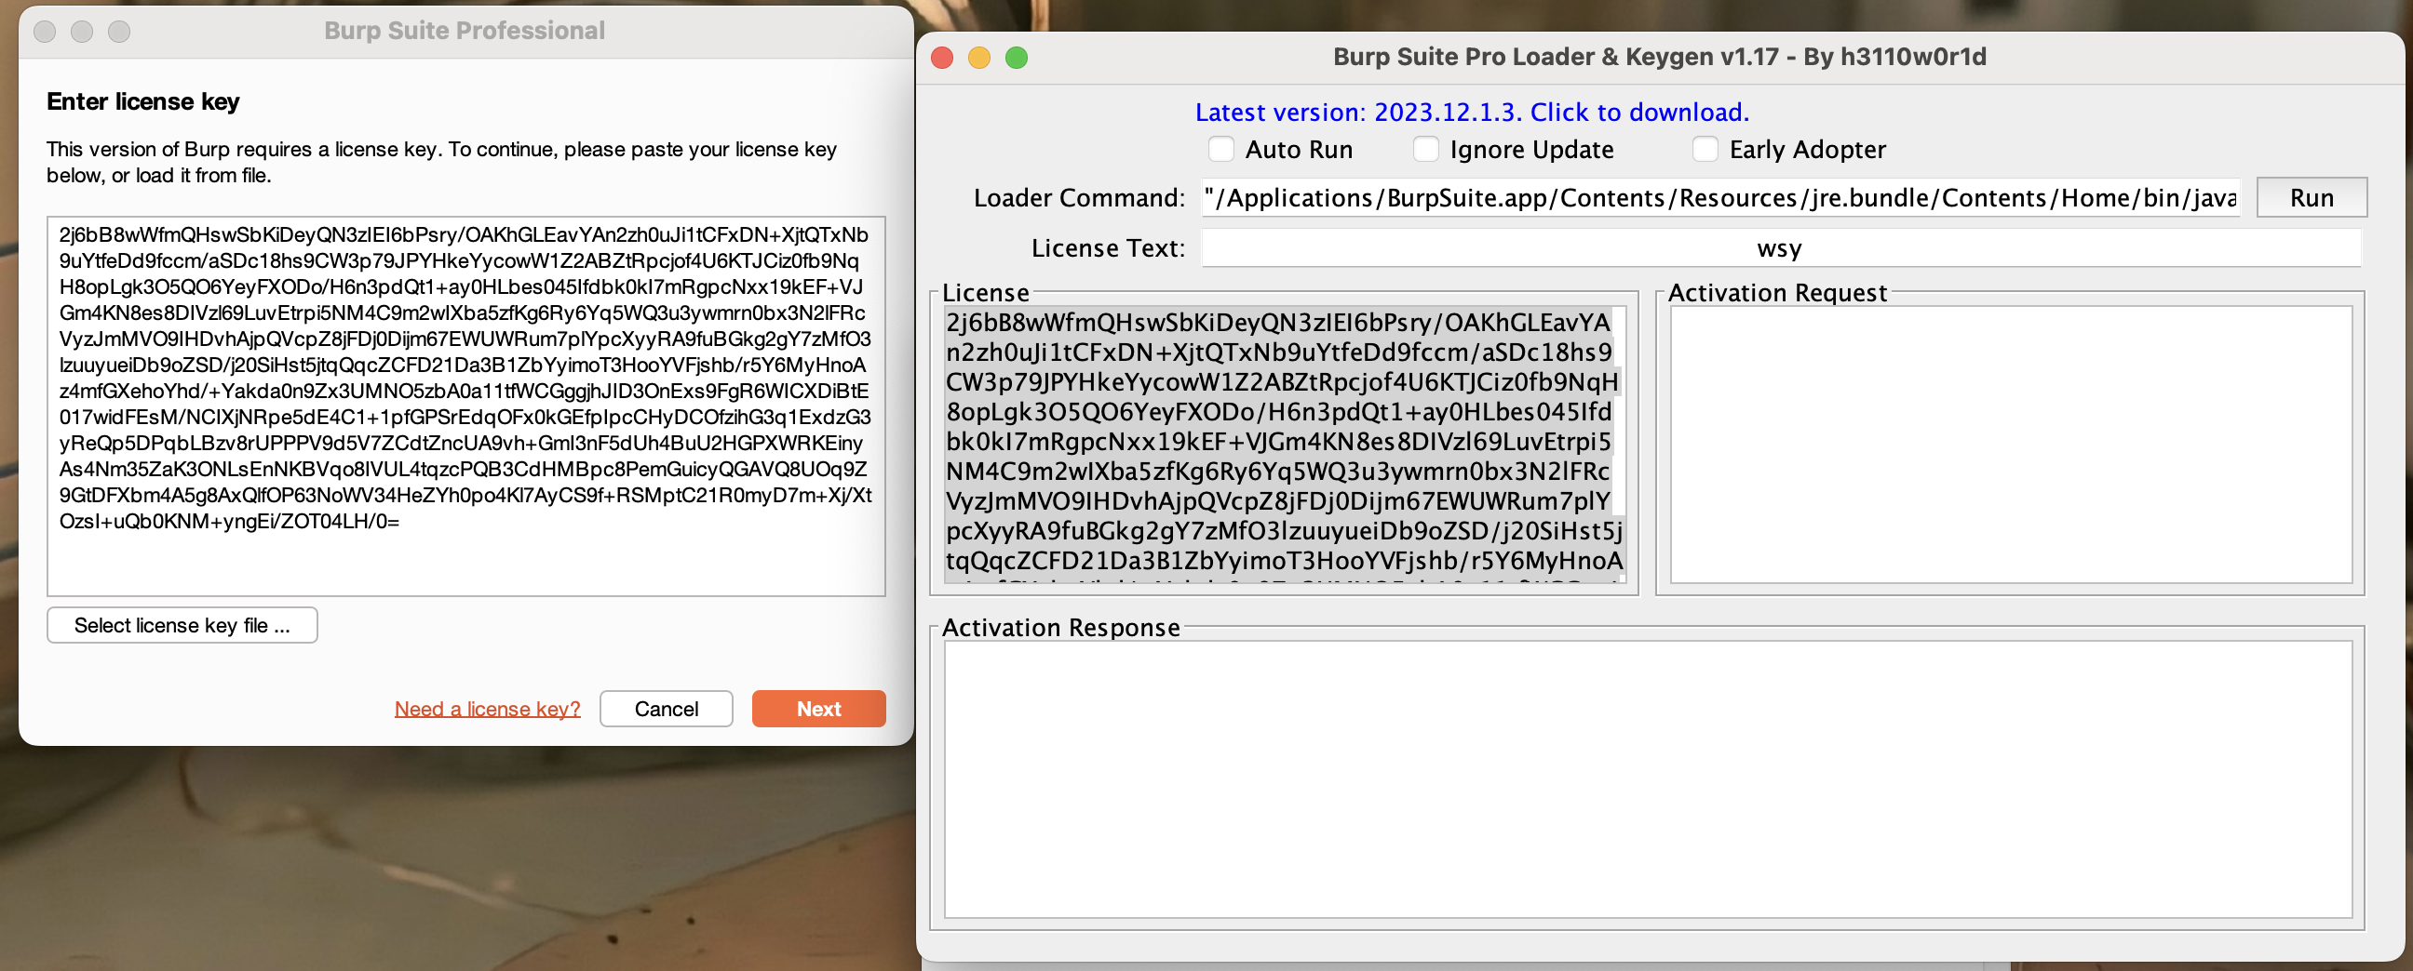2413x971 pixels.
Task: Click in the generated License text area
Action: coord(1284,445)
